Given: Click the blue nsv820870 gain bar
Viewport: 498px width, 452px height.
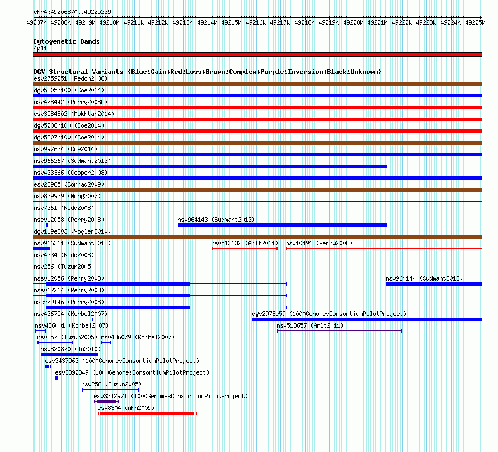Looking at the screenshot, I should pyautogui.click(x=69, y=355).
